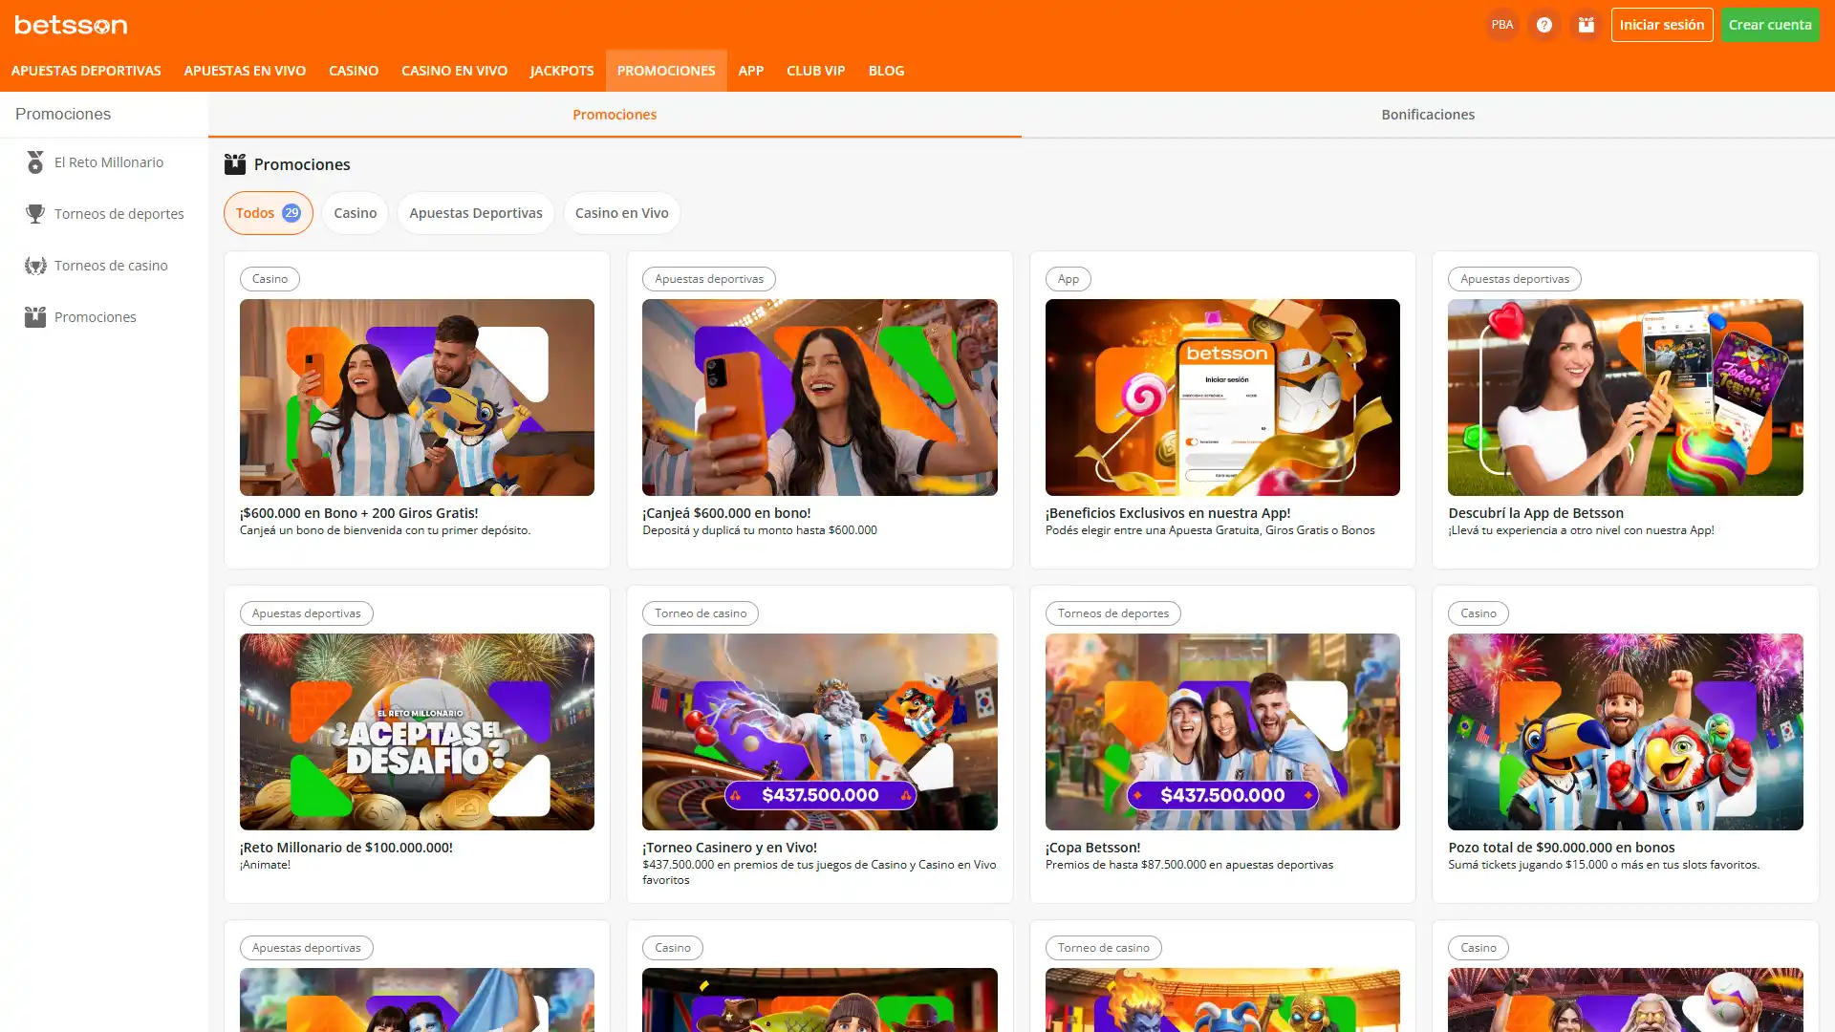Open Torneo Casinero y en Vivo image

point(819,732)
